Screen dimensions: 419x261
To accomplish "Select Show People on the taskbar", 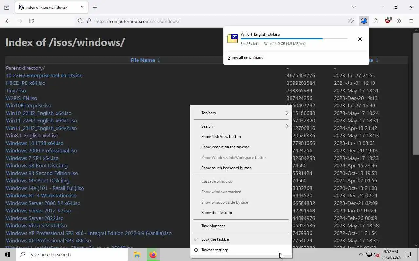I will pos(241,147).
